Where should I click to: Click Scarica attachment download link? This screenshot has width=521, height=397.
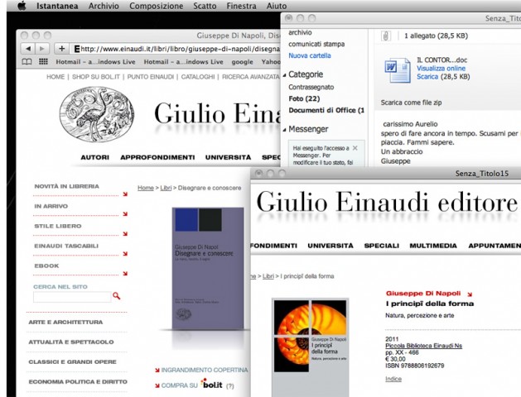click(427, 77)
